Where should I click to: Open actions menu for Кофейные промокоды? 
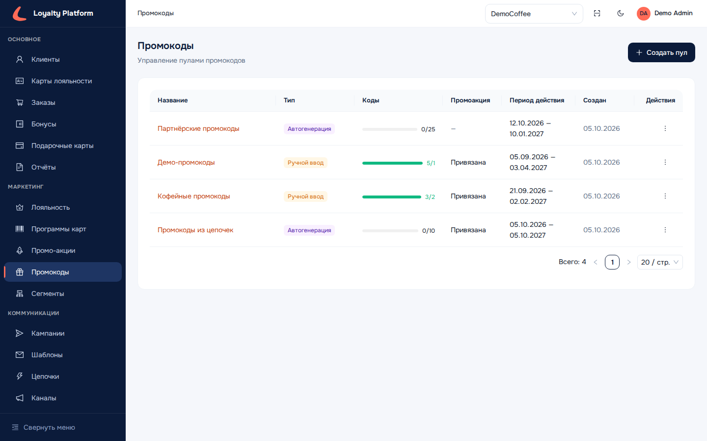(x=665, y=196)
